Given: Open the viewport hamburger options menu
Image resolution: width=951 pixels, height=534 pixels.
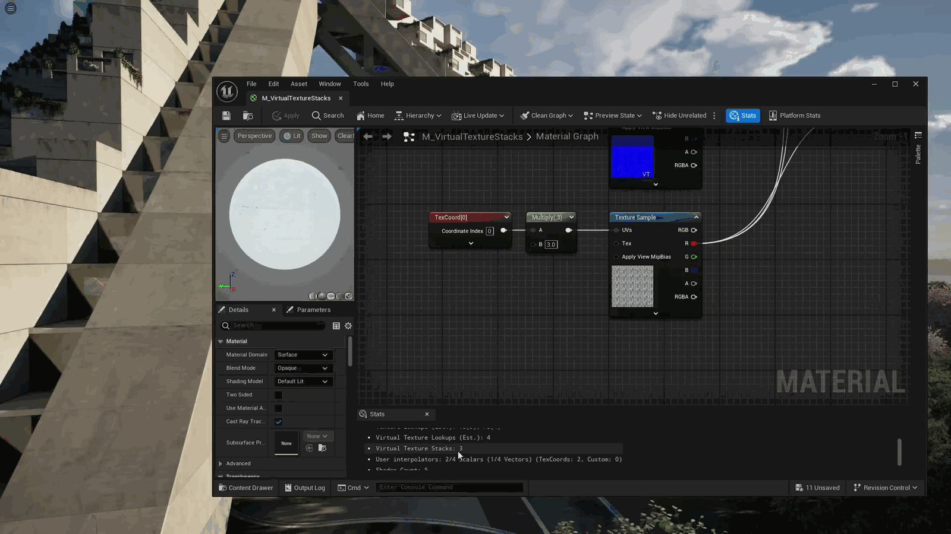Looking at the screenshot, I should coord(224,136).
